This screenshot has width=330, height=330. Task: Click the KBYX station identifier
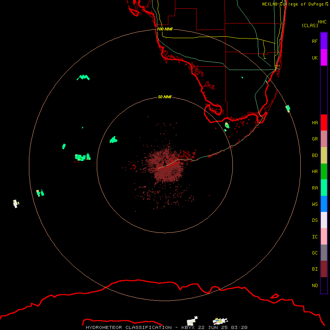click(188, 327)
